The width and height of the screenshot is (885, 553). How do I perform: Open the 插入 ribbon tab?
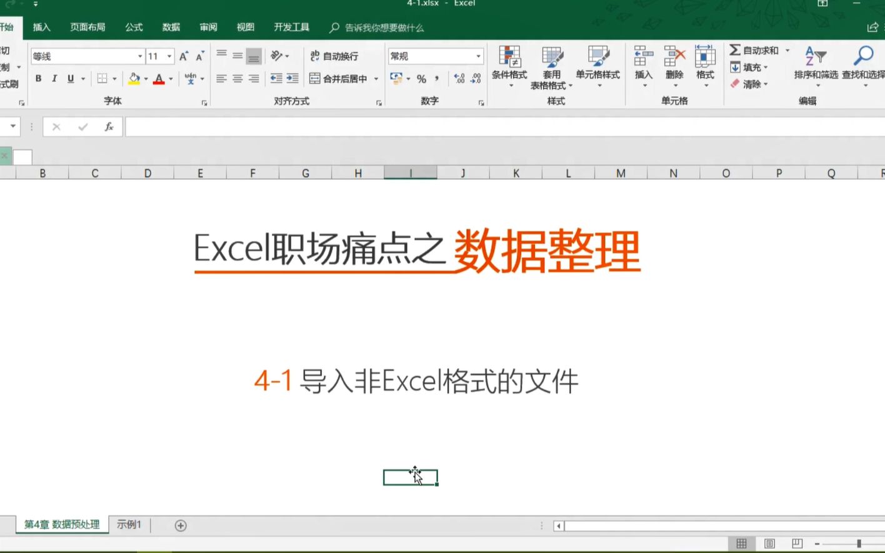pyautogui.click(x=42, y=27)
